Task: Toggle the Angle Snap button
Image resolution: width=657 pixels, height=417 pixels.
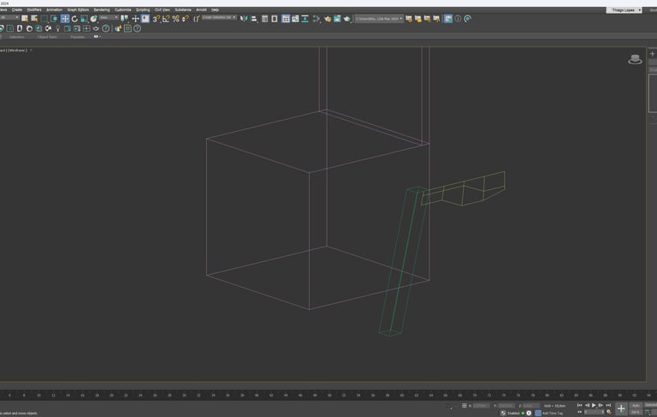Action: [x=165, y=18]
